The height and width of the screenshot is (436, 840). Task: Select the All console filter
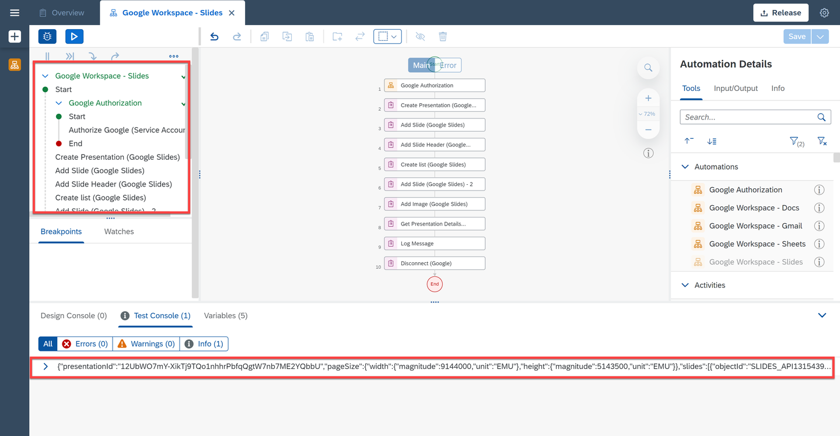tap(48, 344)
